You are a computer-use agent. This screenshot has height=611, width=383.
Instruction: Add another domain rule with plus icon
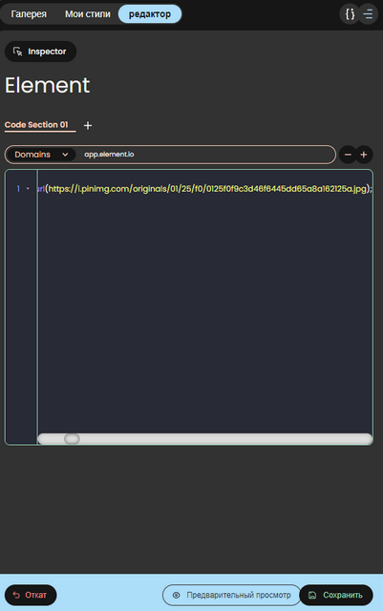pyautogui.click(x=364, y=155)
